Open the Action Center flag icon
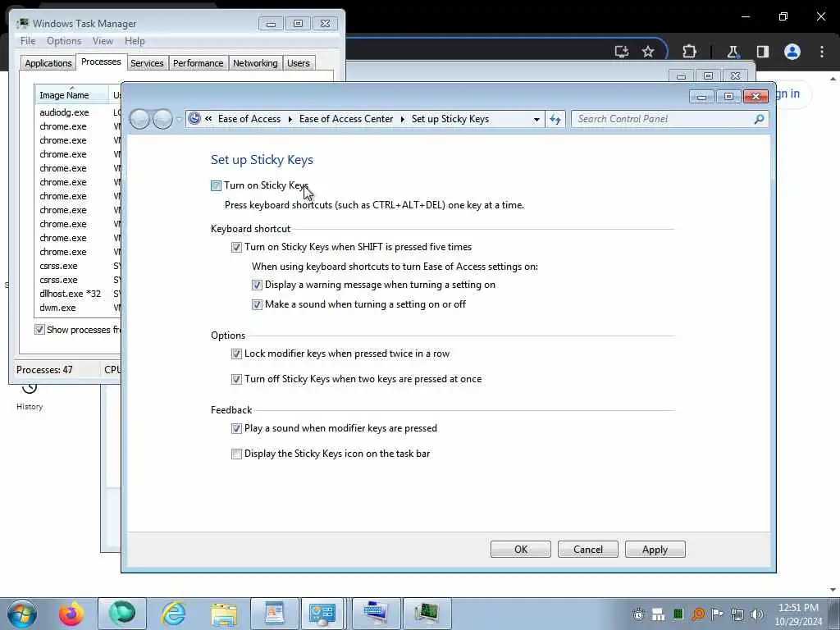 (x=717, y=614)
